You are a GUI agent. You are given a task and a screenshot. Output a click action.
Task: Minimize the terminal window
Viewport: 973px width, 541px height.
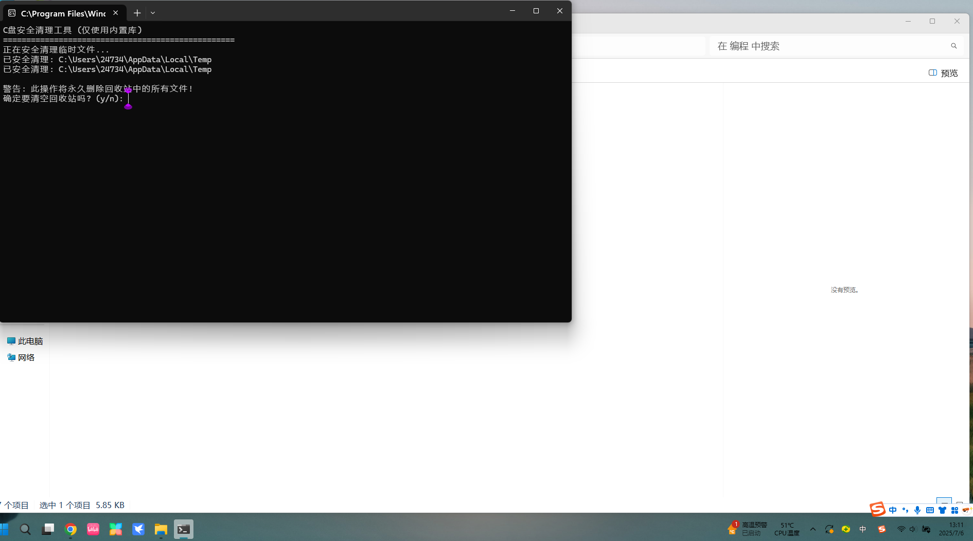[512, 11]
